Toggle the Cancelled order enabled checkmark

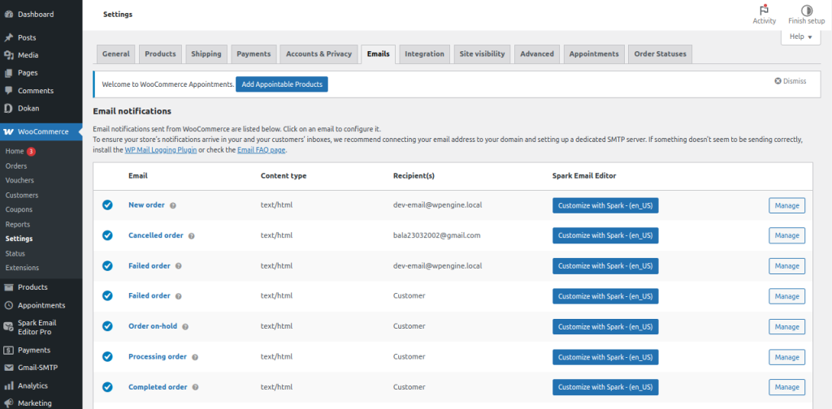pyautogui.click(x=107, y=235)
